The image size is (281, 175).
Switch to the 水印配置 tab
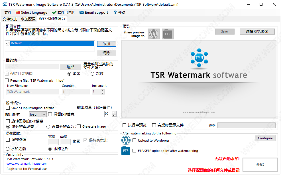28,19
